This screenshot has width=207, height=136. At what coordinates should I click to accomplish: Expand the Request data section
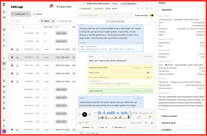[x=169, y=123]
